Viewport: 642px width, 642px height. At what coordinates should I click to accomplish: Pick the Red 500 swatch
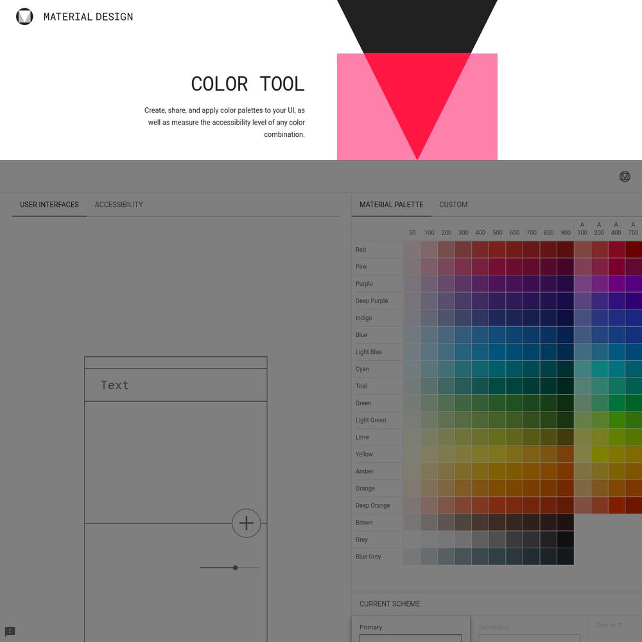coord(497,249)
